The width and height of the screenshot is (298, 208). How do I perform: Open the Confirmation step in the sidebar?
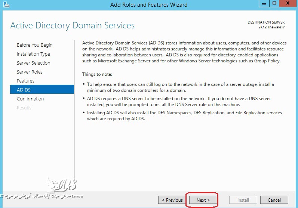[x=30, y=99]
